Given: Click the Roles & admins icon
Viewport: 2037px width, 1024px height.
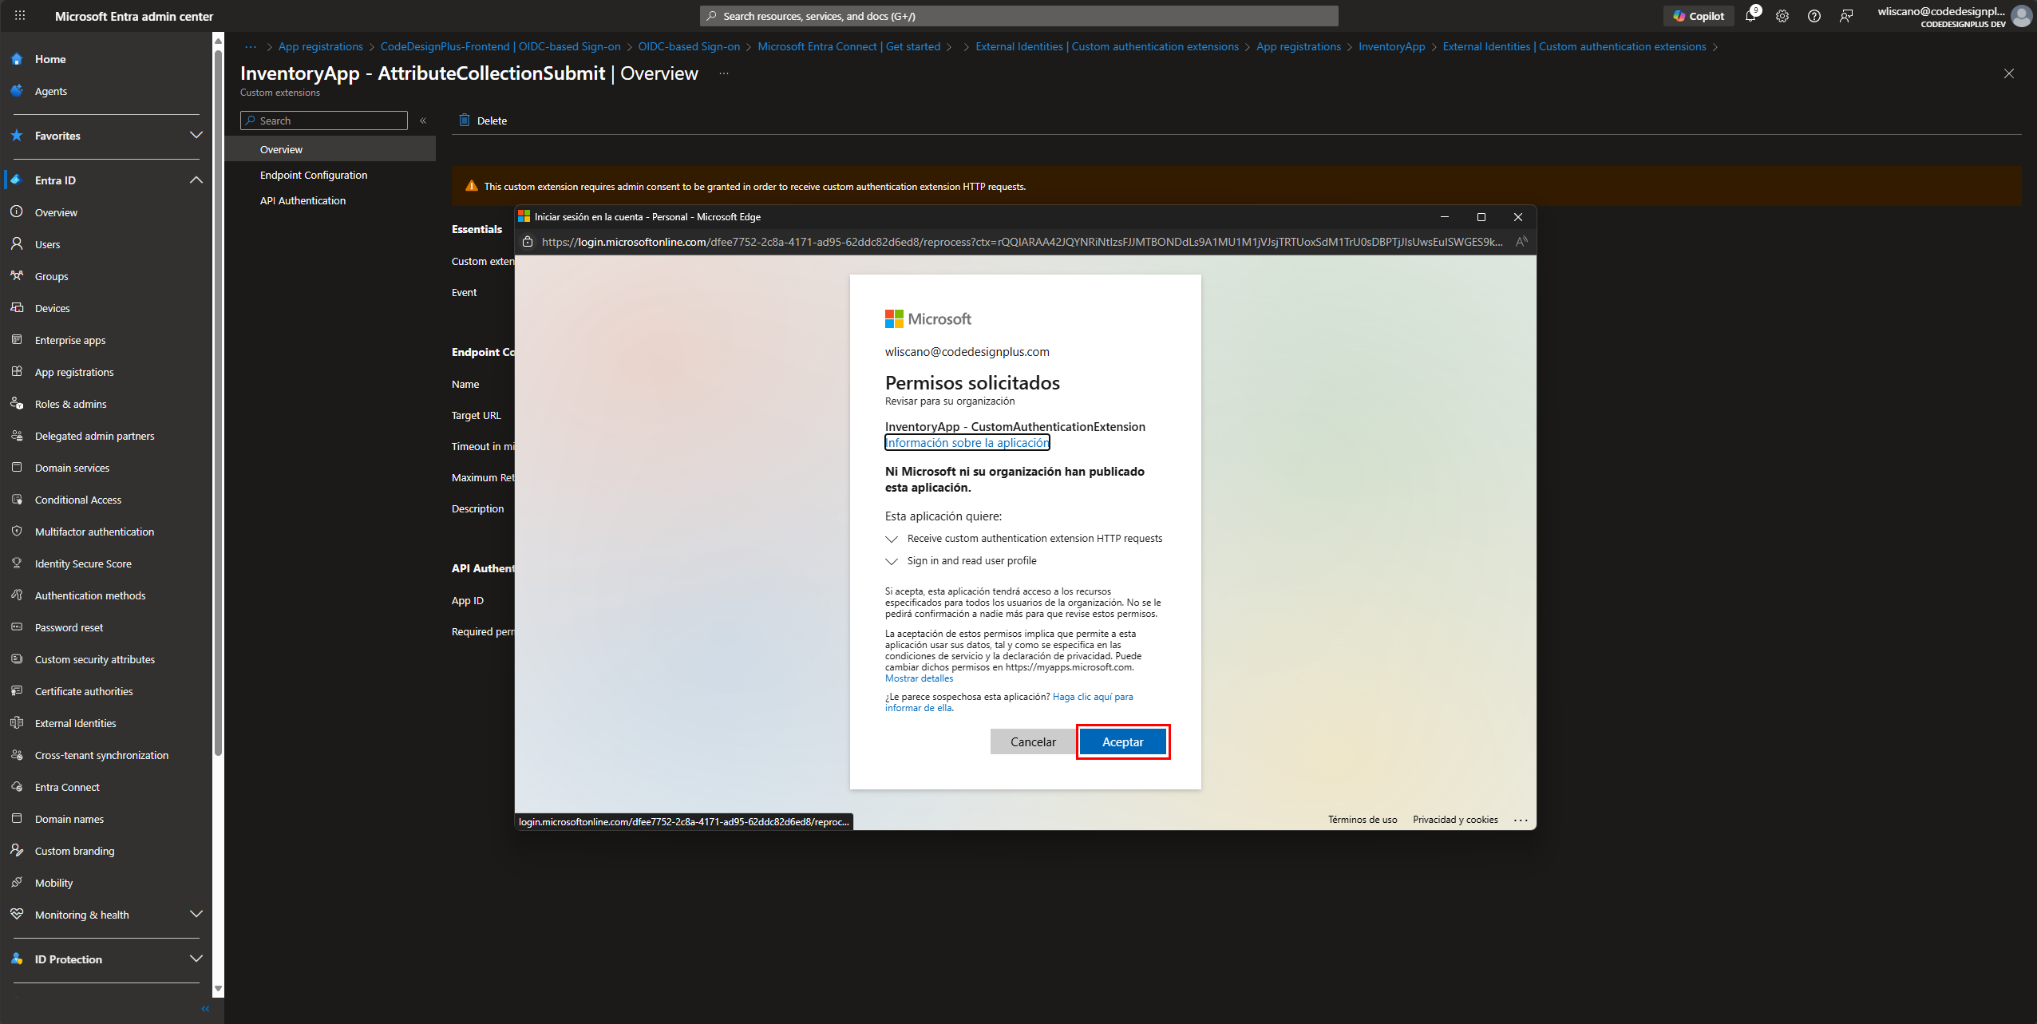Looking at the screenshot, I should (17, 404).
